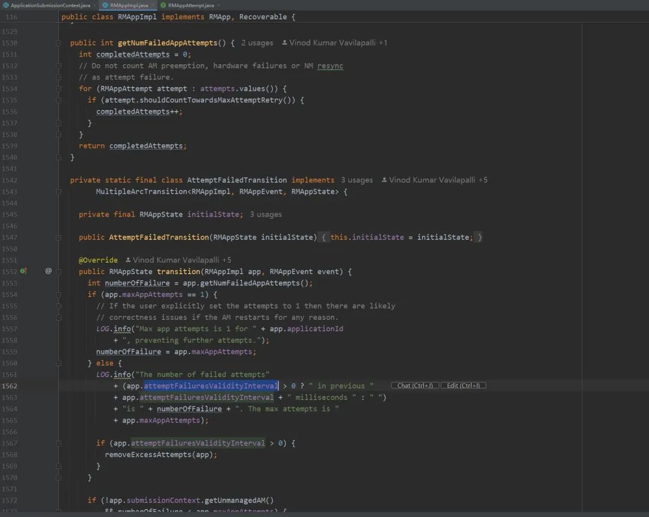Collapse the for loop at line 1534
The width and height of the screenshot is (649, 517).
point(58,88)
